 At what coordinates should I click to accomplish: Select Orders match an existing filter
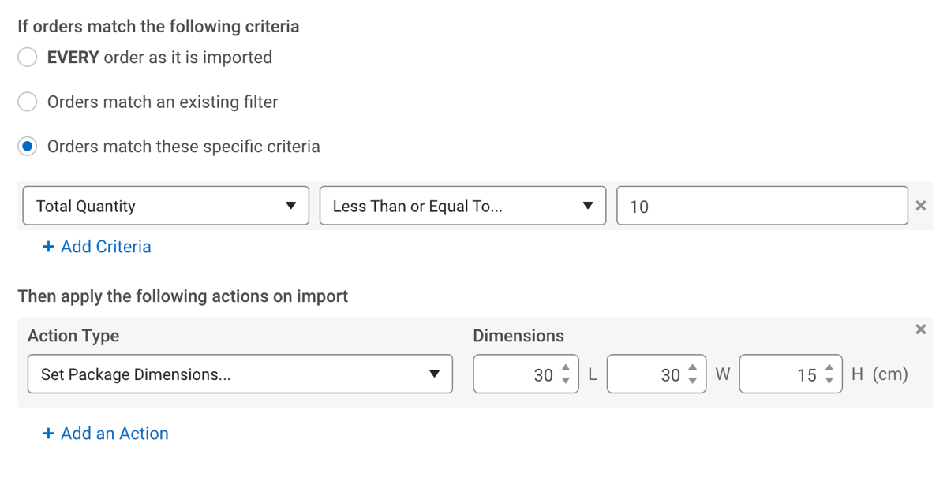[x=27, y=102]
